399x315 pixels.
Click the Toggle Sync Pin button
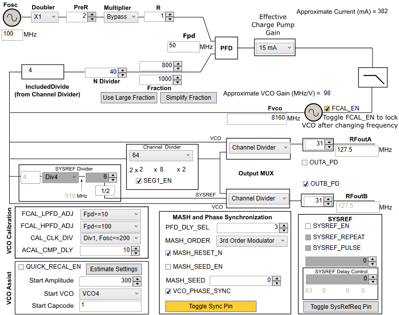point(211,306)
